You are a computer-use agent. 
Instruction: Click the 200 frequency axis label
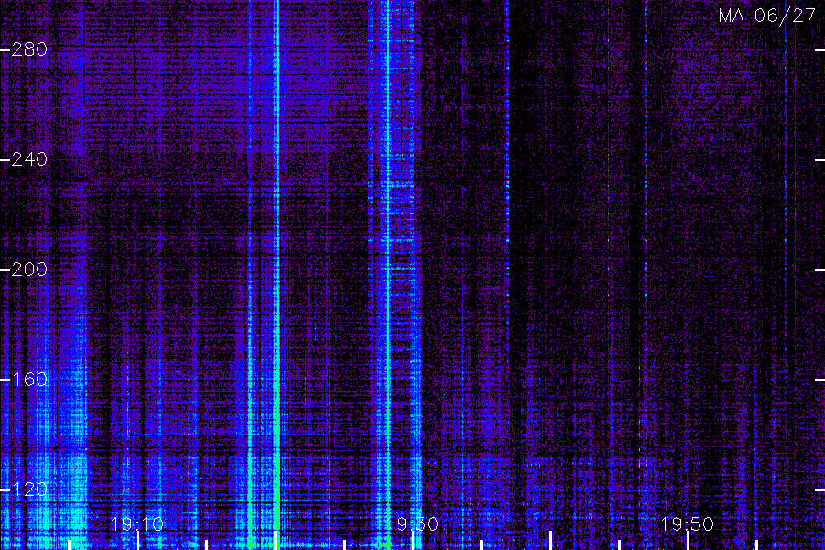[x=29, y=269]
